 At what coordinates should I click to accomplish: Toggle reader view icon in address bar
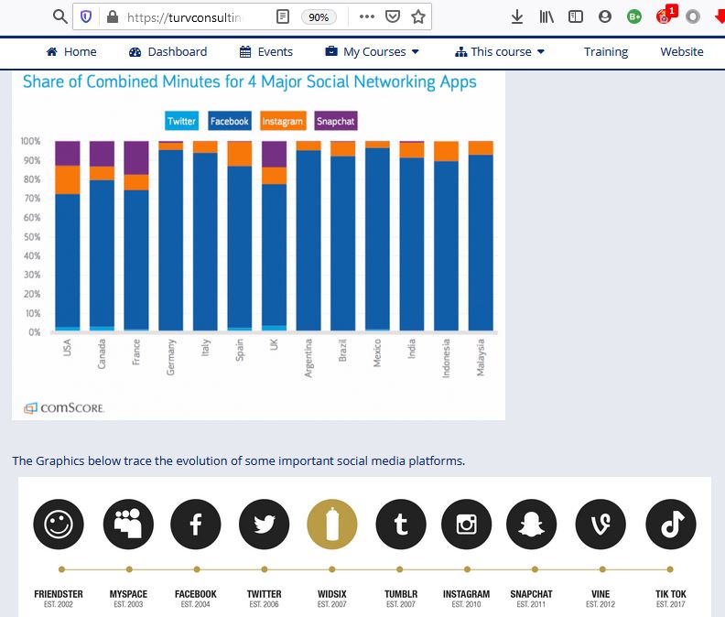click(x=283, y=17)
